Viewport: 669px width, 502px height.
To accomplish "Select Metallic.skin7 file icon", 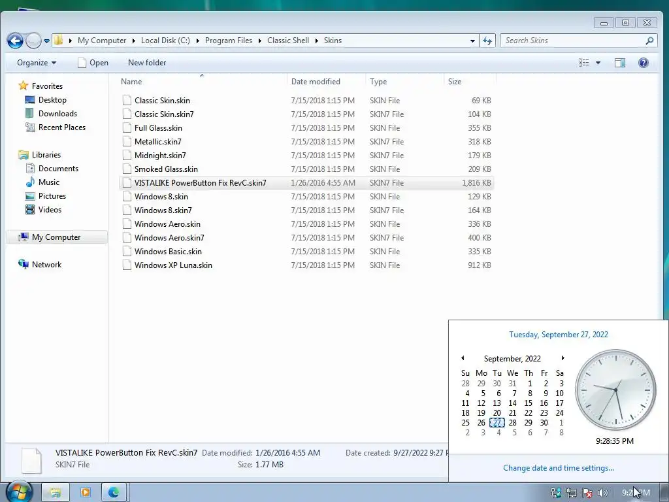I will pyautogui.click(x=127, y=141).
